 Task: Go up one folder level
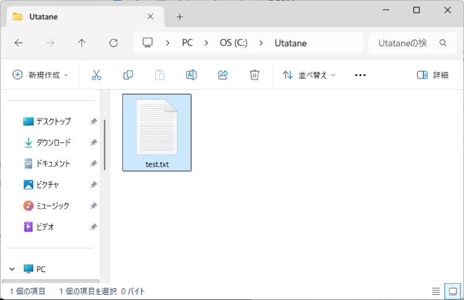82,43
